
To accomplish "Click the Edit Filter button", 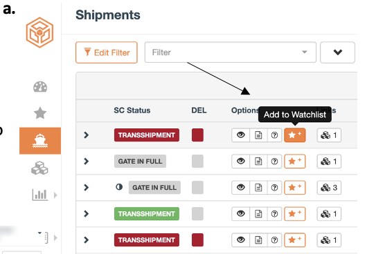I will [107, 52].
